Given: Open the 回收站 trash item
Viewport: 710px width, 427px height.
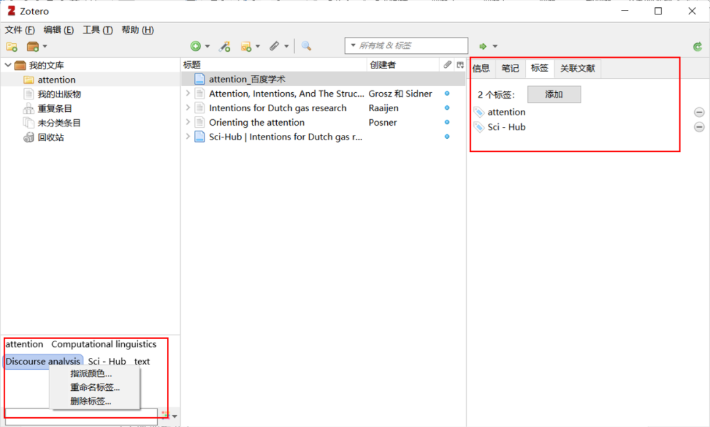Looking at the screenshot, I should (x=51, y=138).
